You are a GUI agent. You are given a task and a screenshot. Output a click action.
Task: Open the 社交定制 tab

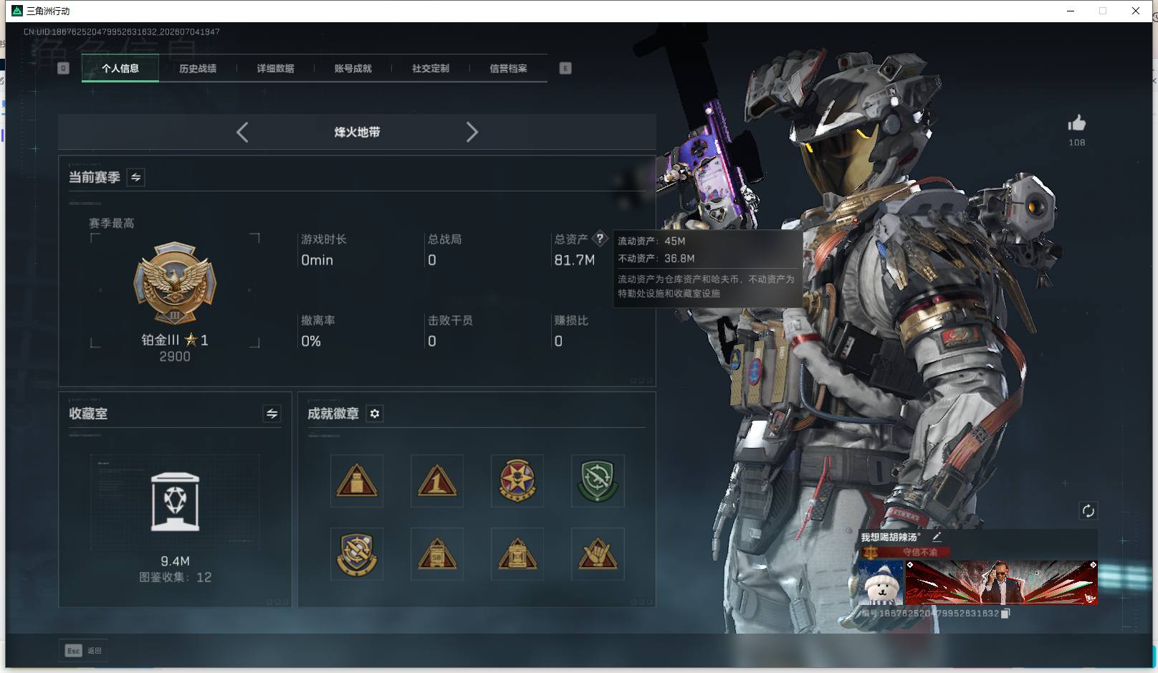tap(431, 68)
